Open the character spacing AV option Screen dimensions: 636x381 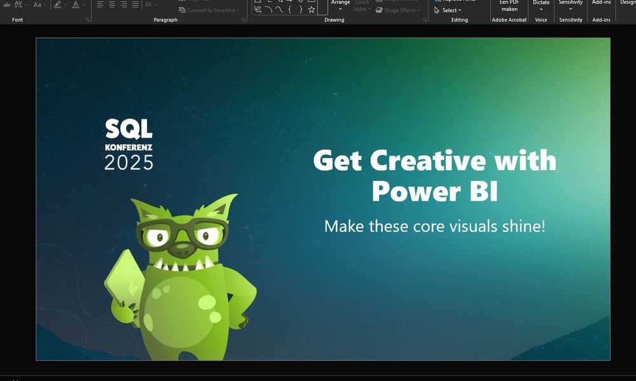point(18,4)
